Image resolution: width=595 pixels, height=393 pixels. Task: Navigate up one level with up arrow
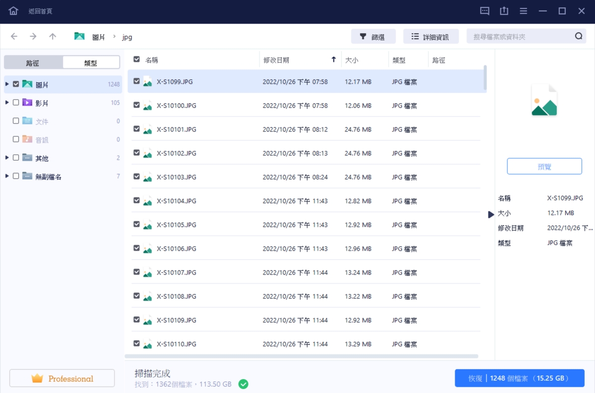click(x=53, y=36)
